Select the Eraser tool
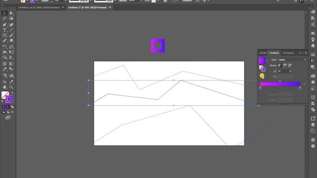 click(x=11, y=41)
